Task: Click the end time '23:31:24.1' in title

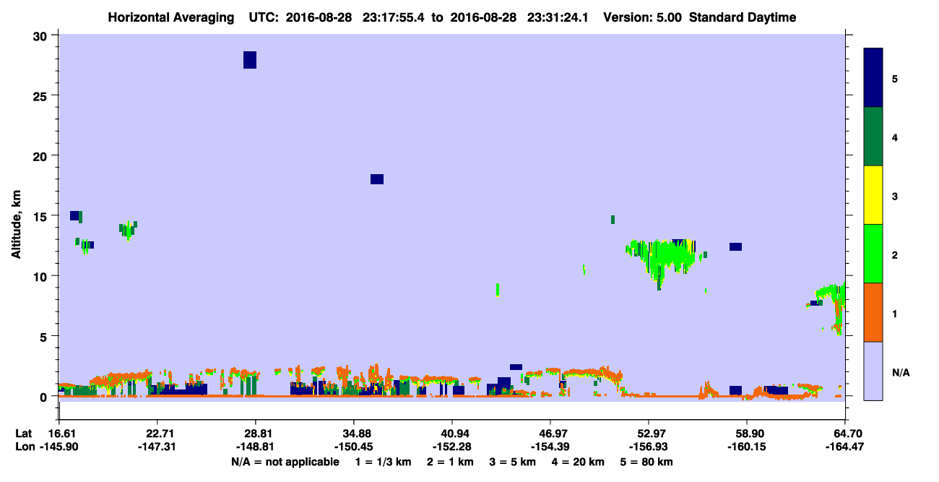Action: (x=557, y=17)
